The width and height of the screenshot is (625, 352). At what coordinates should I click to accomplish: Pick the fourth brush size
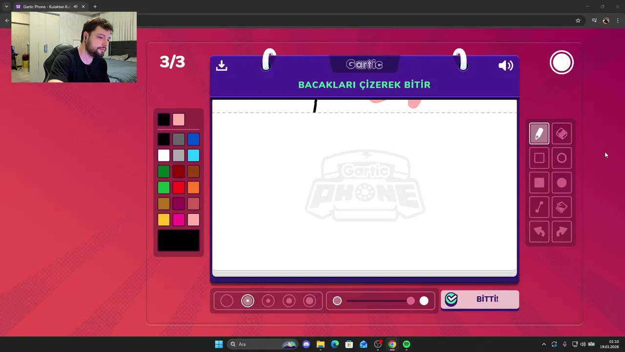click(289, 301)
